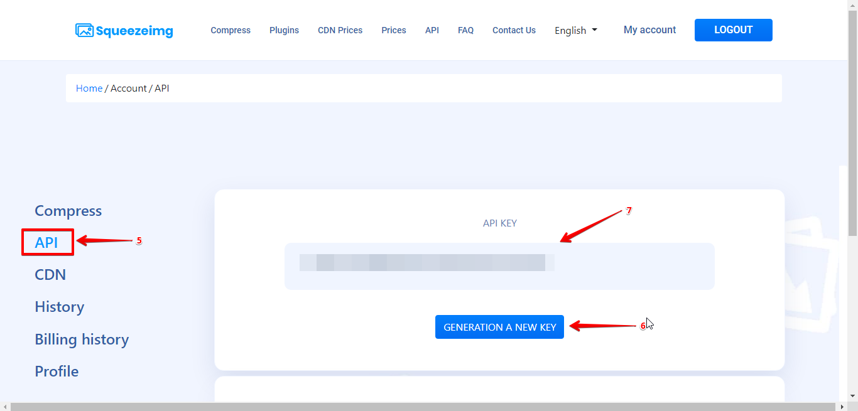Open Contact Us page
The width and height of the screenshot is (858, 411).
[514, 30]
